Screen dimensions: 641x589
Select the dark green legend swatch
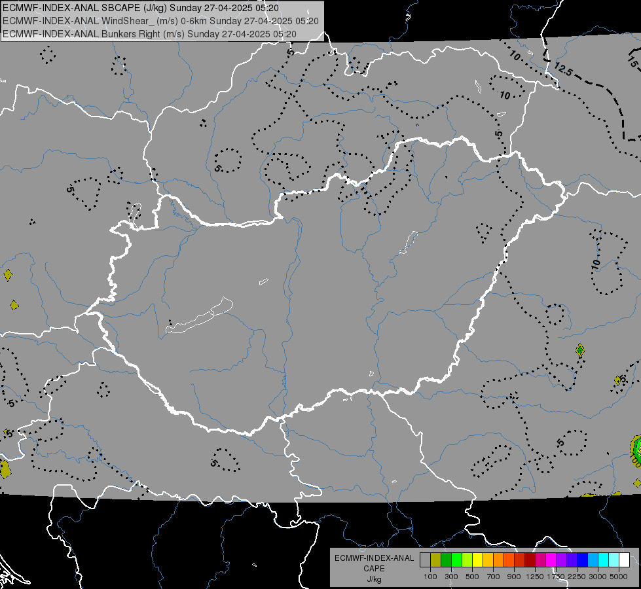[x=446, y=560]
